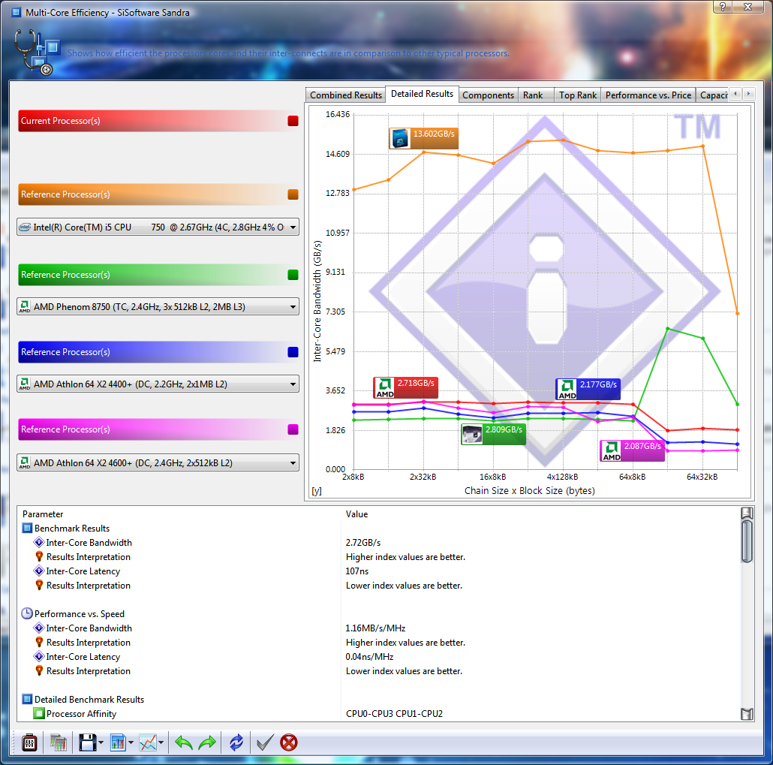The height and width of the screenshot is (765, 773).
Task: Open module options from the bottom toolbar's first icon
Action: click(29, 742)
